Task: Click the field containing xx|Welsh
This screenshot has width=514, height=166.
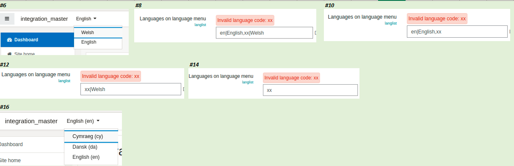Action: [x=131, y=89]
